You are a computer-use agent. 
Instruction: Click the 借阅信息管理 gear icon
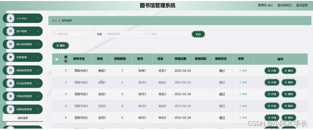10,70
